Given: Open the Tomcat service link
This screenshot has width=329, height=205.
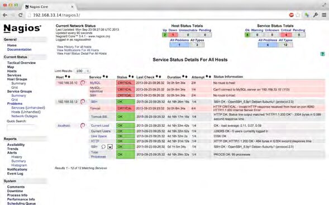Looking at the screenshot, I should [95, 108].
